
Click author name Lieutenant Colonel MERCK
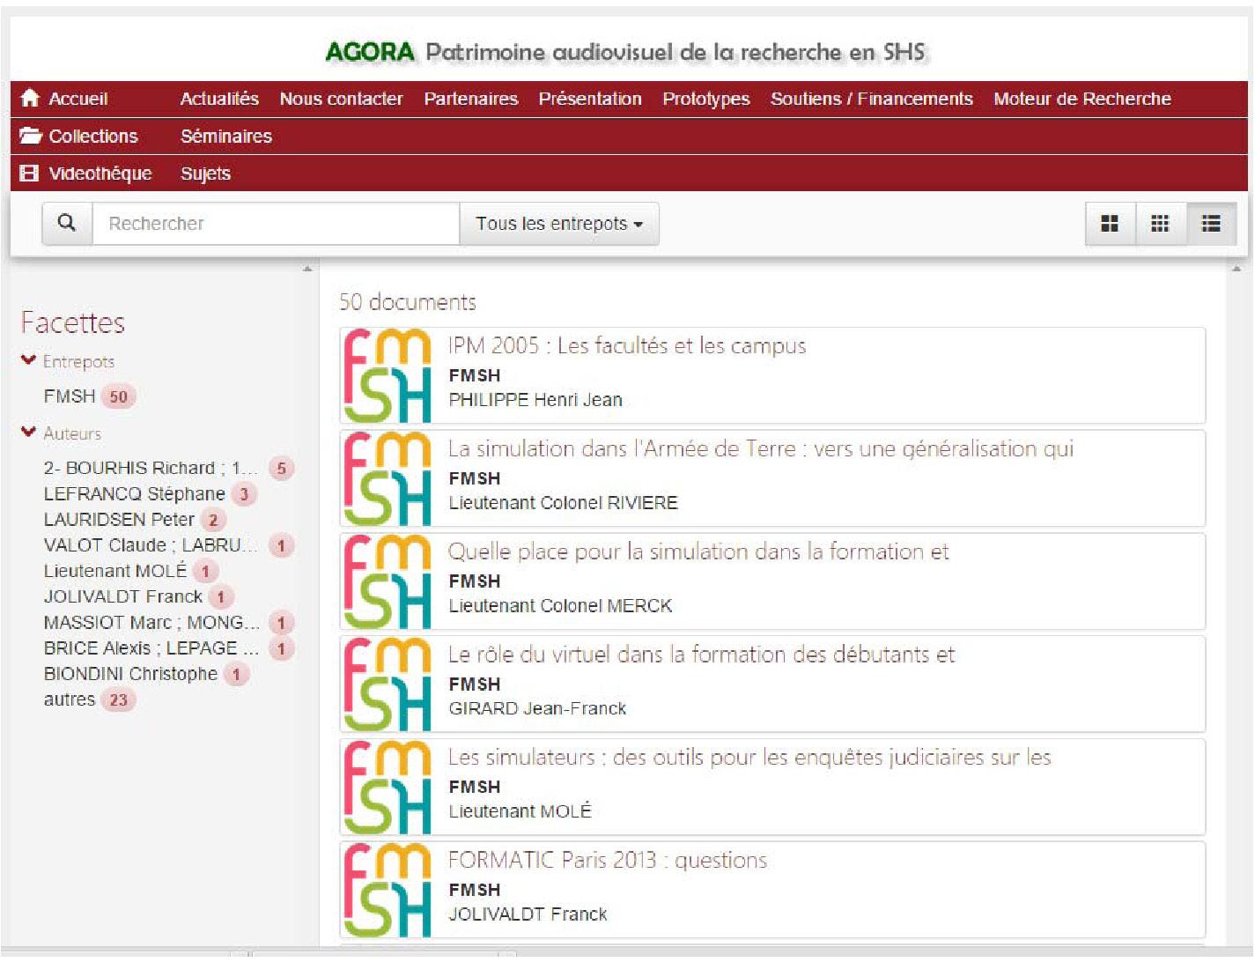coord(561,606)
